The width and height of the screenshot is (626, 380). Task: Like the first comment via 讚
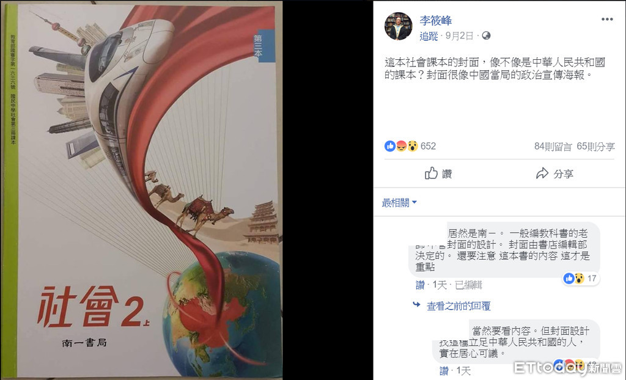pyautogui.click(x=420, y=285)
